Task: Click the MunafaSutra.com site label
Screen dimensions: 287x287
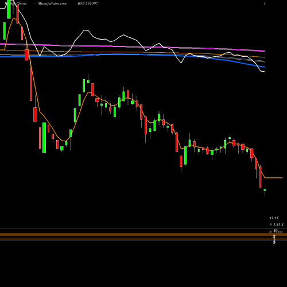Action: [52, 3]
